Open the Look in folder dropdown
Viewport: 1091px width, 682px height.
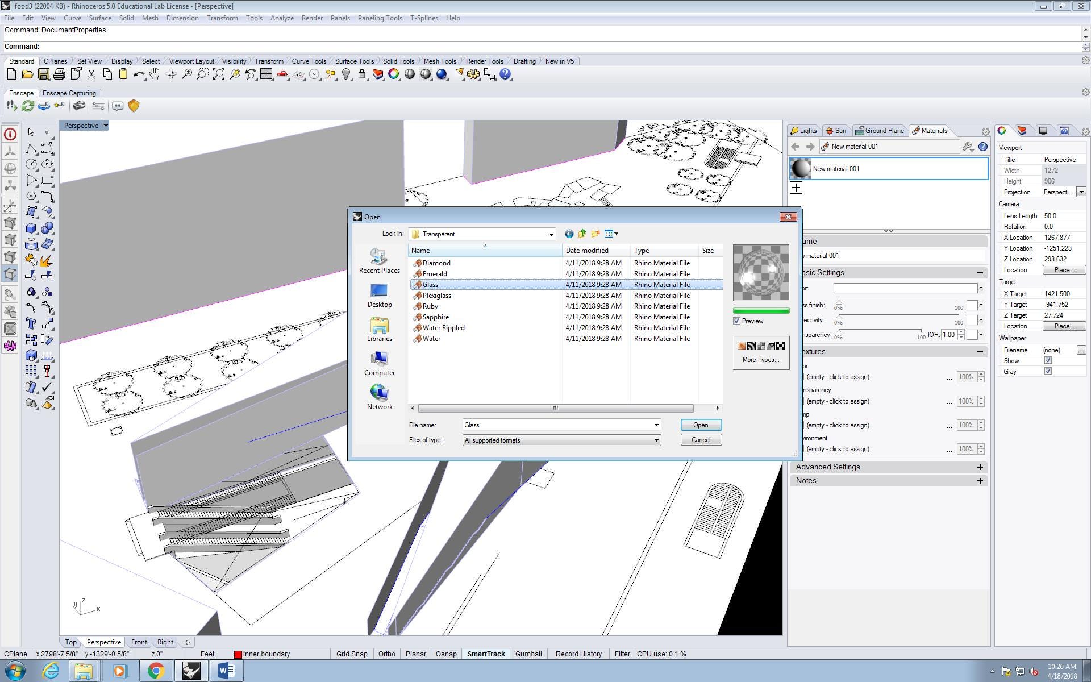550,234
